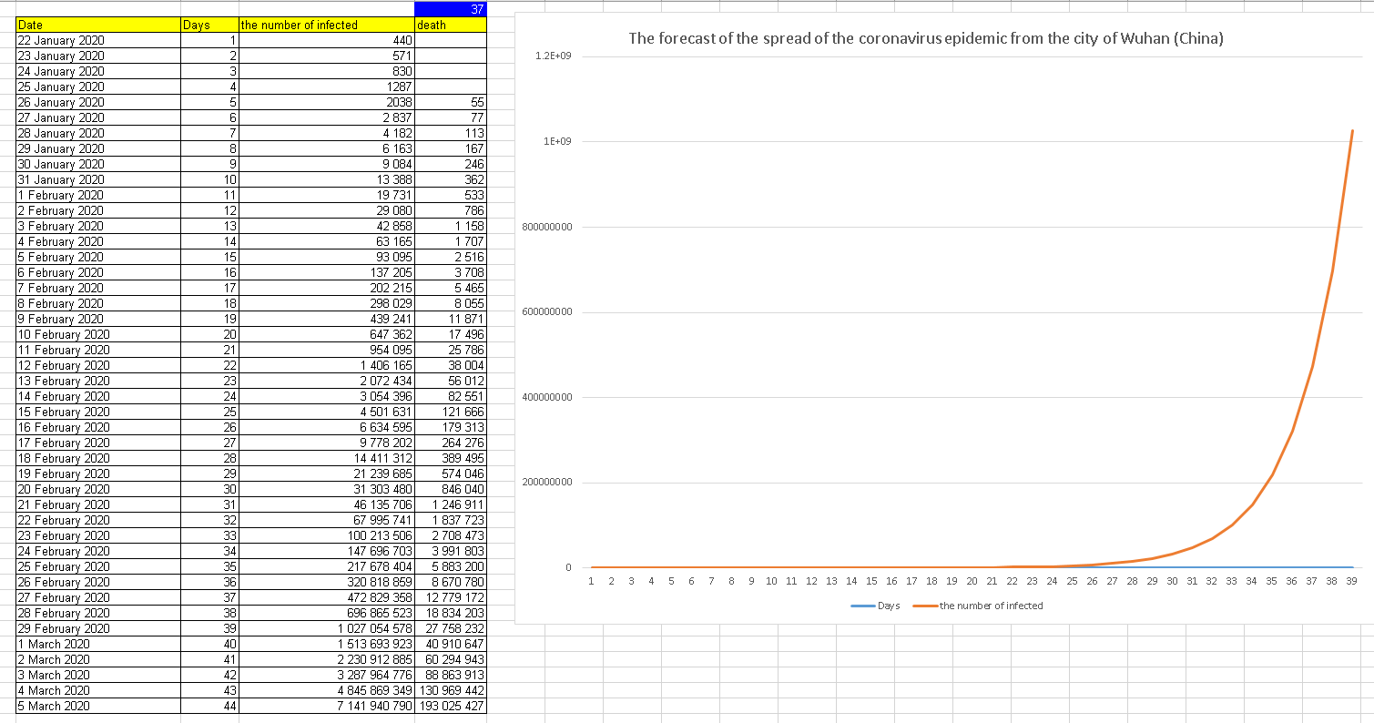The image size is (1374, 723).
Task: Select the 'death' header cell
Action: (x=450, y=25)
